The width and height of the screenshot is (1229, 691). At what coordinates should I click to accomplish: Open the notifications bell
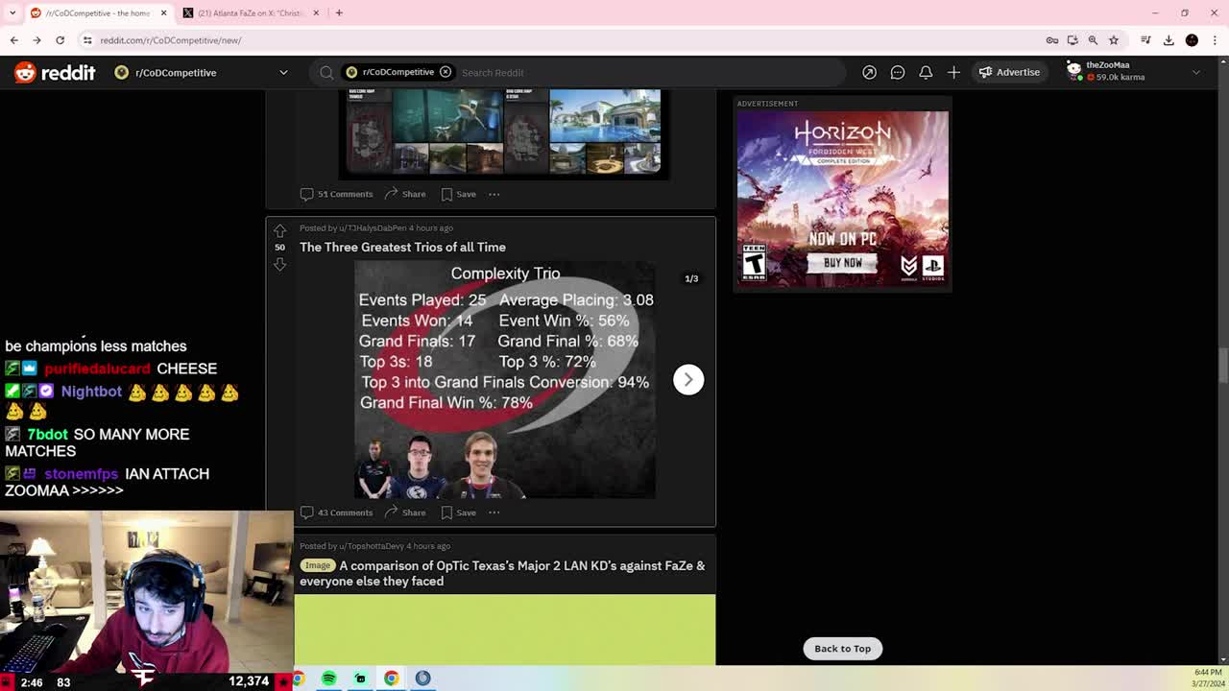click(x=926, y=72)
